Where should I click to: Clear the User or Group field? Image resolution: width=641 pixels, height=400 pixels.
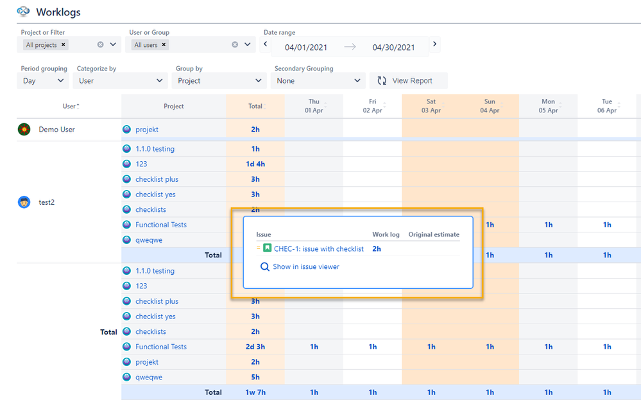pyautogui.click(x=235, y=45)
